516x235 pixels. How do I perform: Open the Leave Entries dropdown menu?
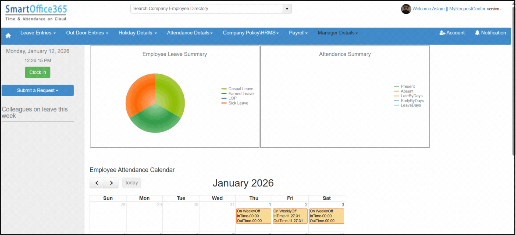point(38,33)
